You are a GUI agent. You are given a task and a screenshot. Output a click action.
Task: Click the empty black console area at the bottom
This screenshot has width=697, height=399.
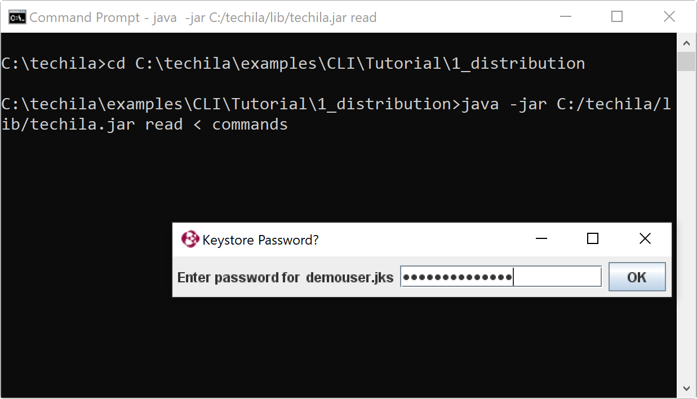[x=338, y=349]
